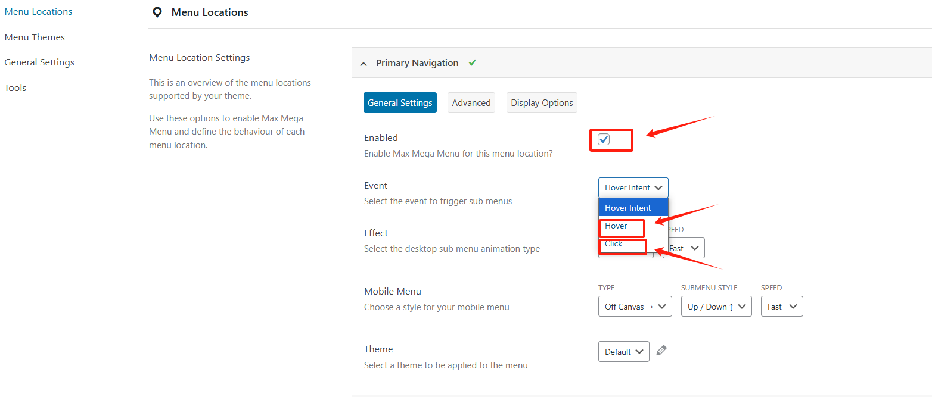Expand Submenu Style dropdown Up / Down
The height and width of the screenshot is (397, 932).
(716, 307)
